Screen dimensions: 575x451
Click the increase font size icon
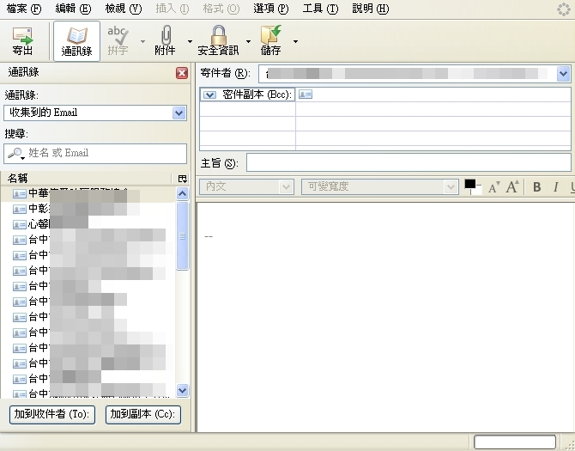point(512,186)
